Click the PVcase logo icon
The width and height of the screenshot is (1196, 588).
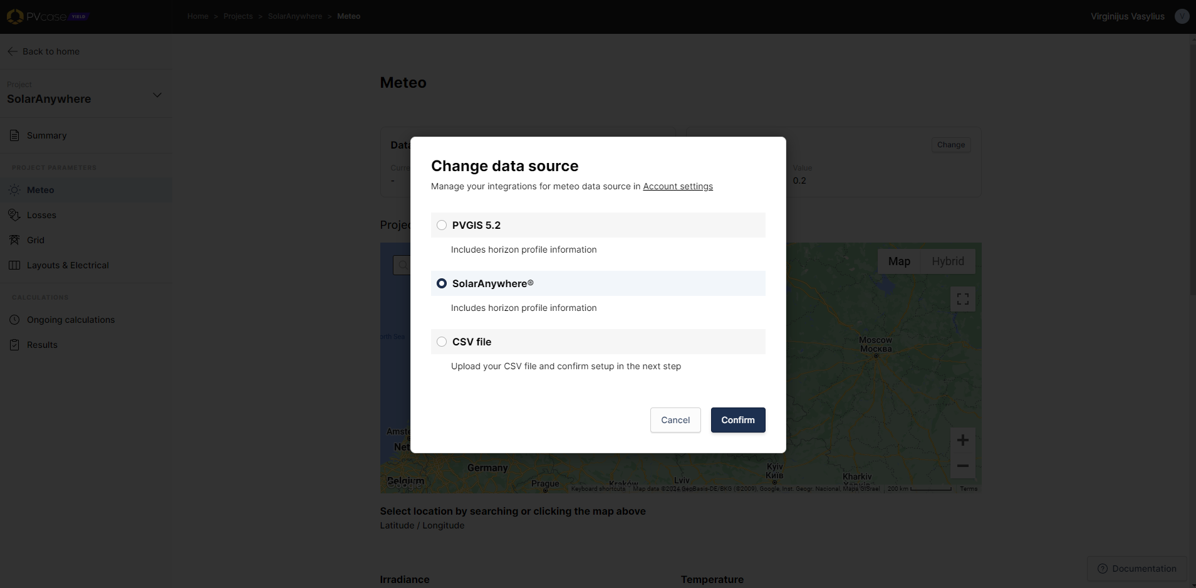15,16
